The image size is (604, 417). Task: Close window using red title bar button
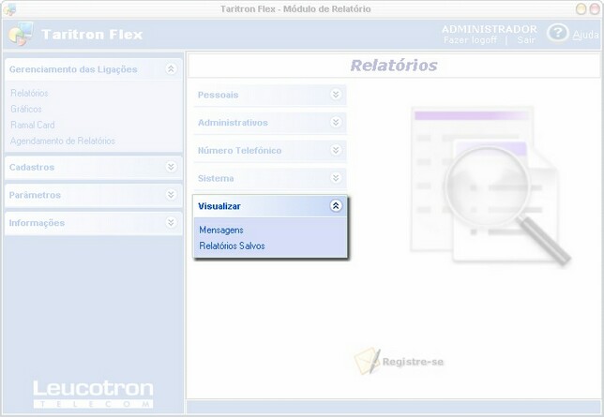[x=595, y=8]
